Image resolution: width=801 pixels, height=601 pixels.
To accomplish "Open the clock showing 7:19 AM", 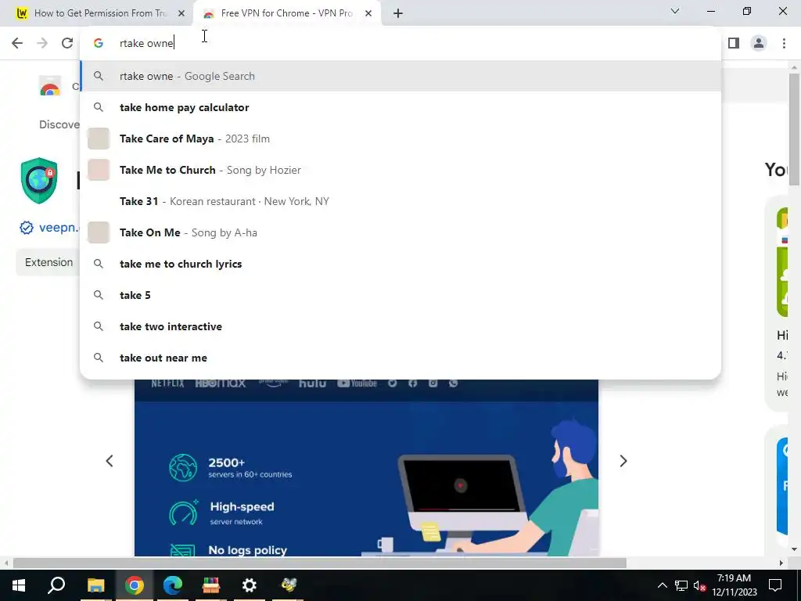I will (734, 585).
